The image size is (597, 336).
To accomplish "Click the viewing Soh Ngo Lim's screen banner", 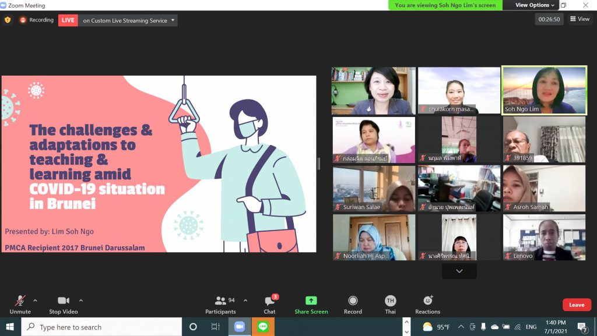I will point(445,5).
